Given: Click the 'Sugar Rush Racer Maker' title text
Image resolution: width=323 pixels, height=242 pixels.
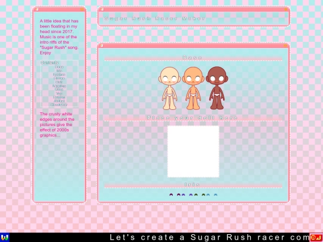Looking at the screenshot, I should pos(155,19).
